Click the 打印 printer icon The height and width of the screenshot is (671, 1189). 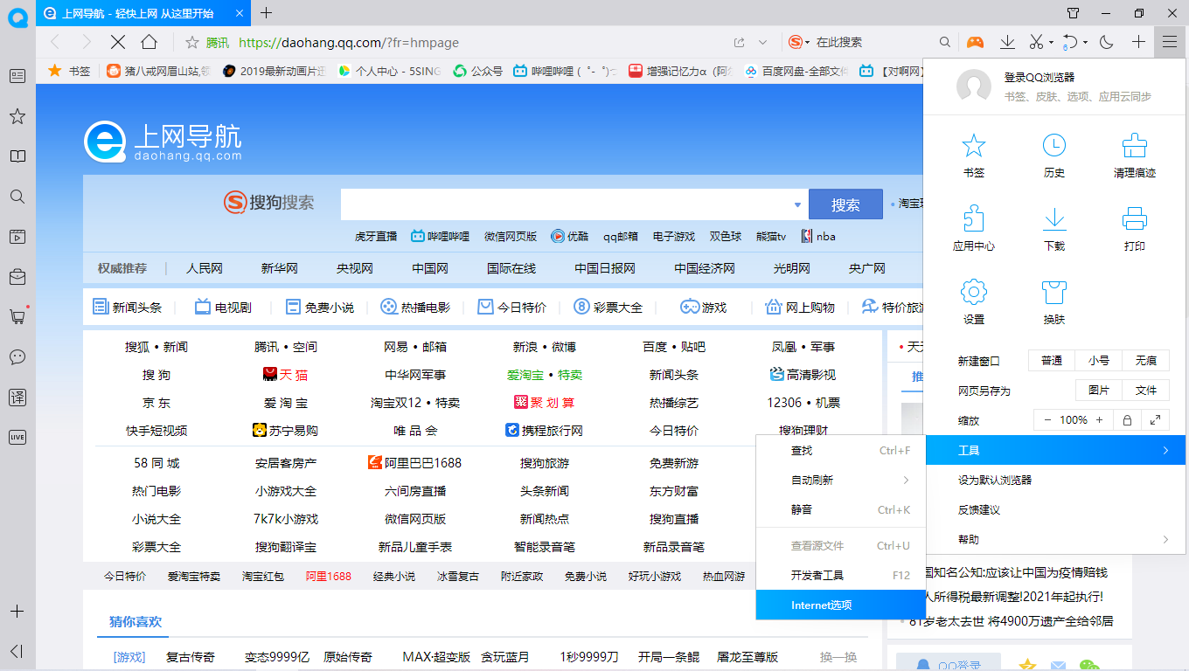coord(1135,218)
